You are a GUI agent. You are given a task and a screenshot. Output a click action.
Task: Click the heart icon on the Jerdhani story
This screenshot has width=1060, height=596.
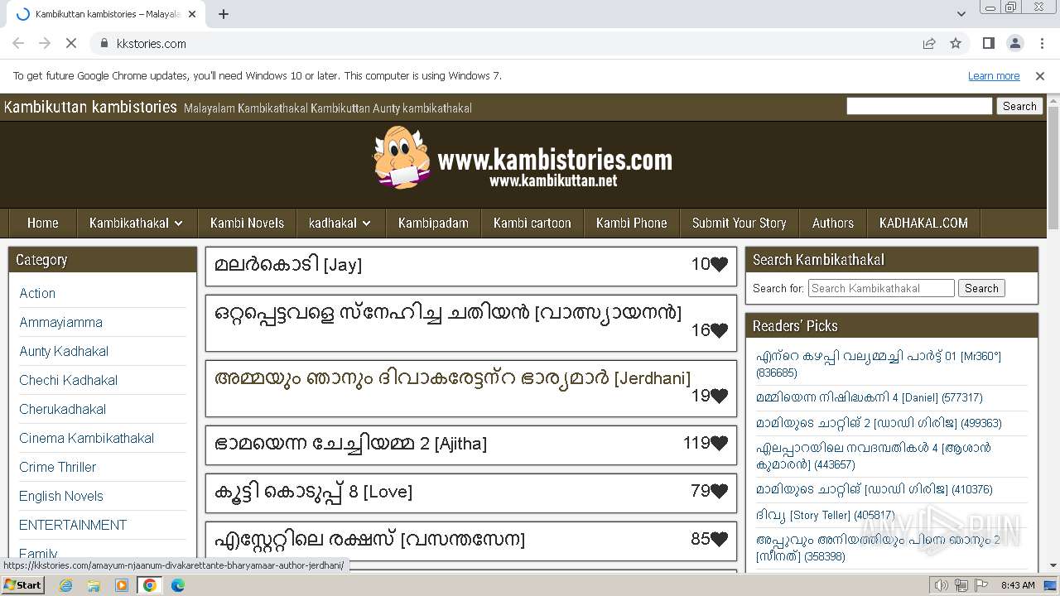click(719, 396)
